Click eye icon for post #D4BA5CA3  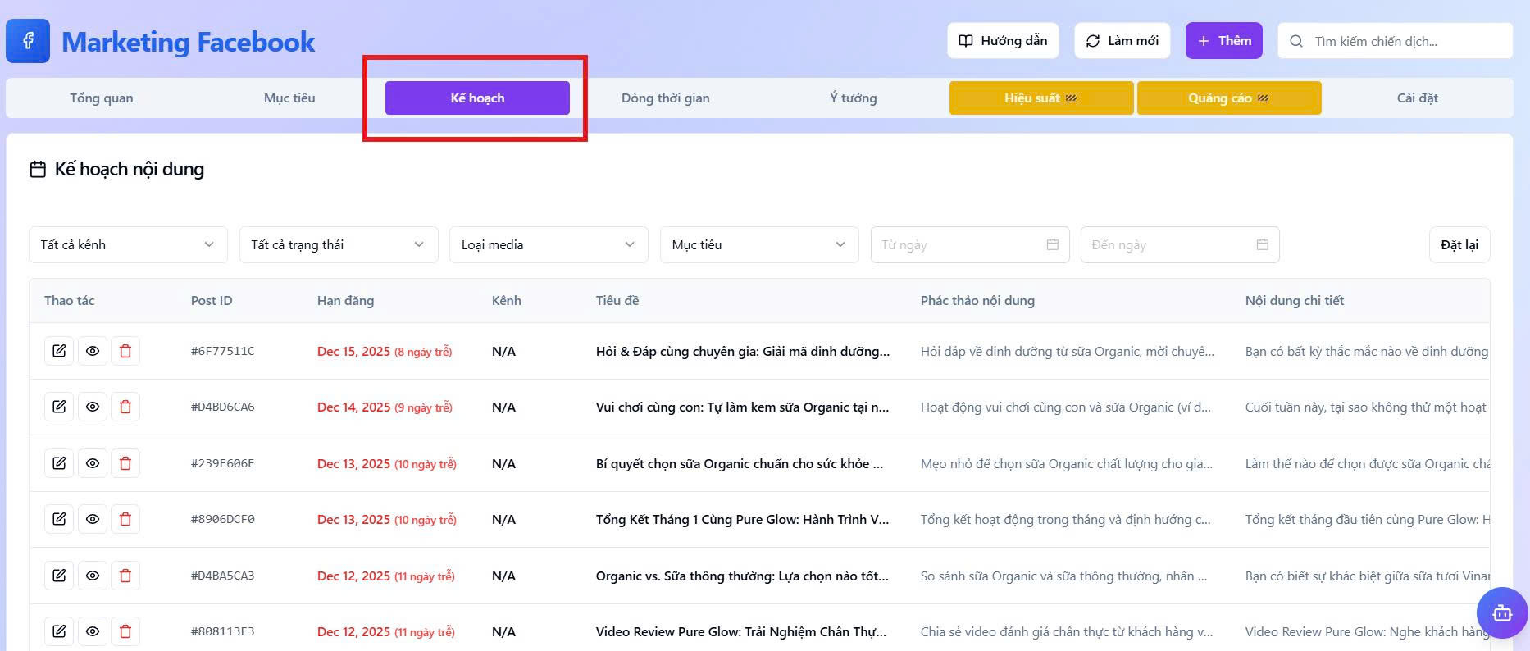pos(93,576)
